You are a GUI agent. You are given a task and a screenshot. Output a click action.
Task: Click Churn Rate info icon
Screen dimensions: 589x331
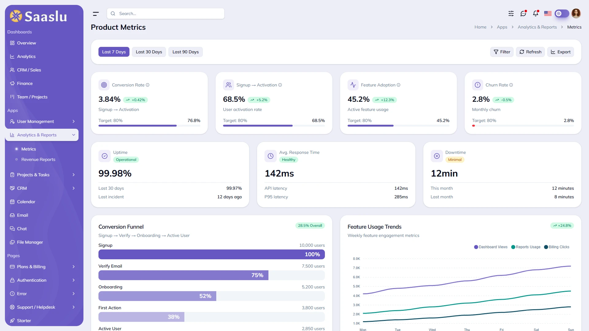511,85
